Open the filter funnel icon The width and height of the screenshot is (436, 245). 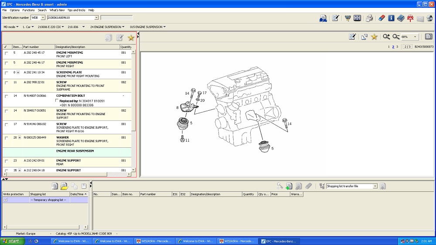(x=347, y=18)
